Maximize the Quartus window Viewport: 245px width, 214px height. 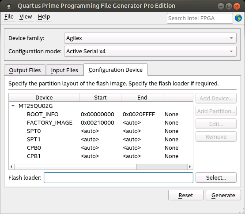[x=229, y=6]
